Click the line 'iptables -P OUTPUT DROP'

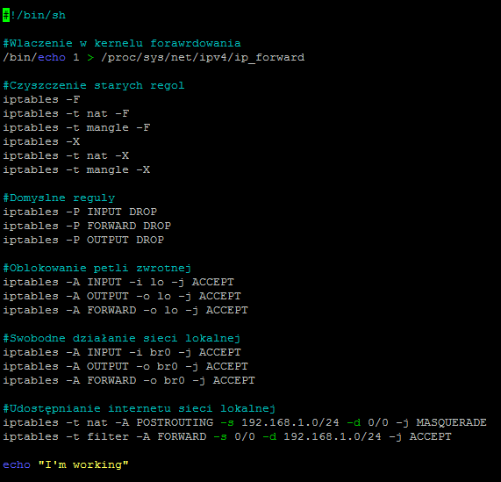(83, 240)
